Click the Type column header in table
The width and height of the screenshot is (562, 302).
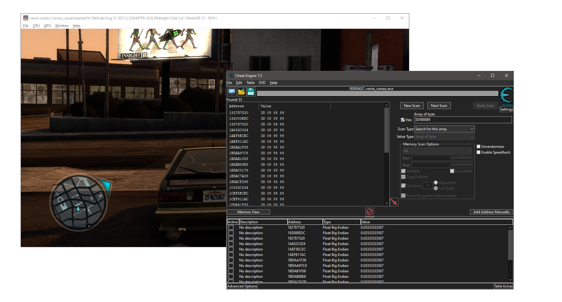pyautogui.click(x=341, y=222)
